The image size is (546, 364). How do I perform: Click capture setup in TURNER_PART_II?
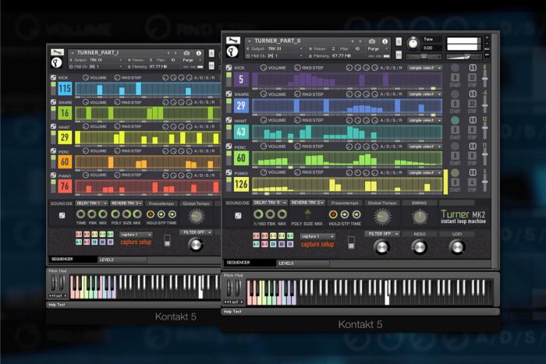pos(317,244)
